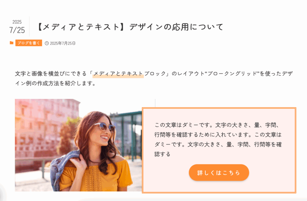Viewport: 307px width, 201px height.
Task: Click the orange double border of the text box
Action: click(219, 108)
